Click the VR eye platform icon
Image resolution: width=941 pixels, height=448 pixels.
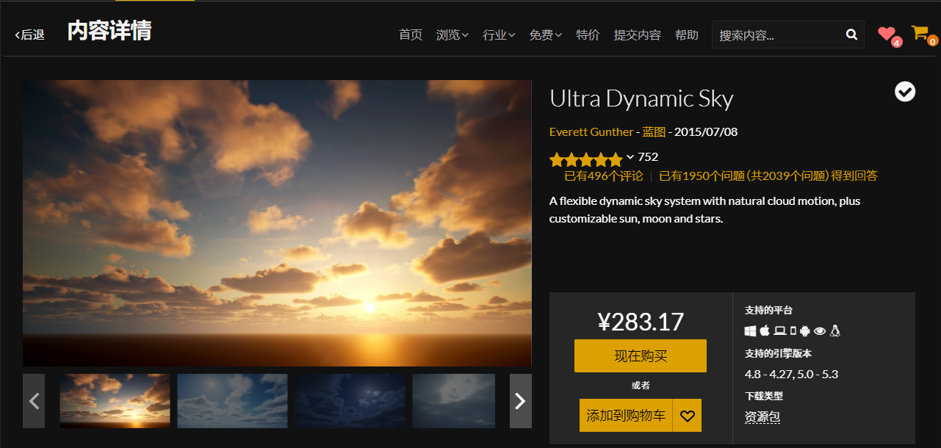coord(820,330)
